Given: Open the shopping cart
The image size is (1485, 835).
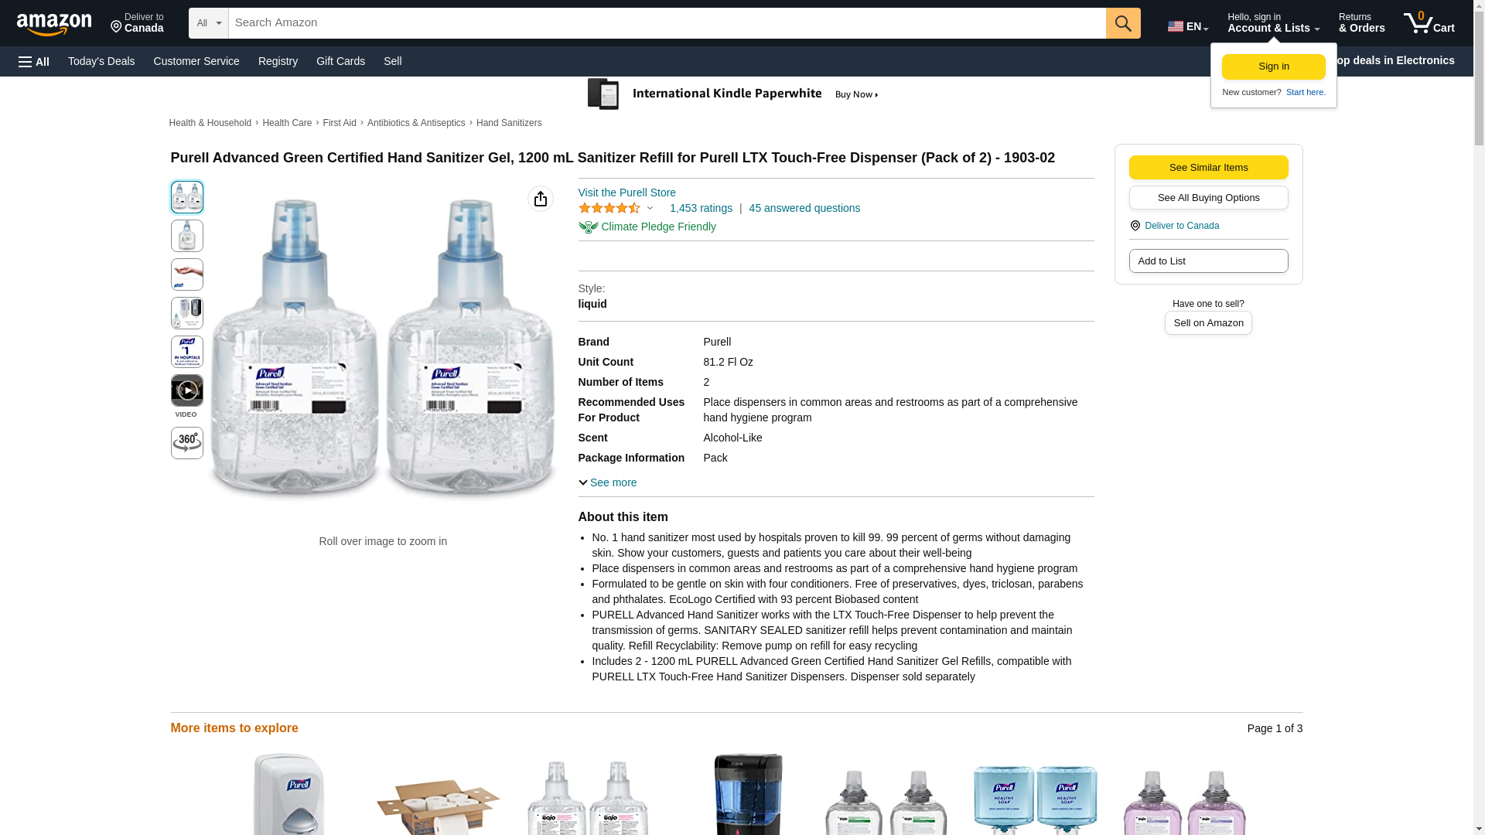Looking at the screenshot, I should [1429, 23].
